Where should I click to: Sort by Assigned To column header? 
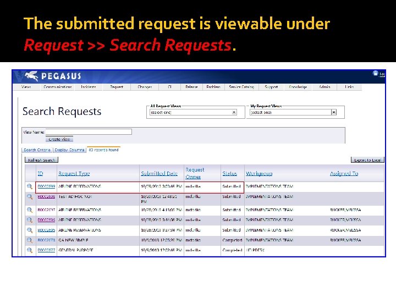pyautogui.click(x=344, y=173)
